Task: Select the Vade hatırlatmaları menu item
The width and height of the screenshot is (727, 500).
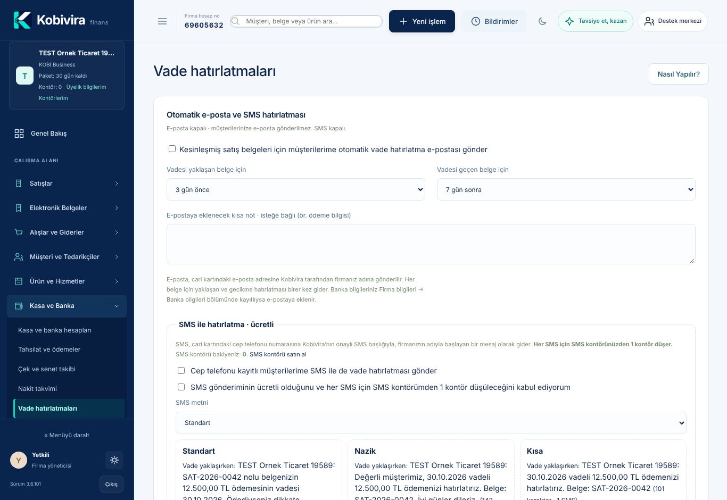Action: [x=69, y=409]
